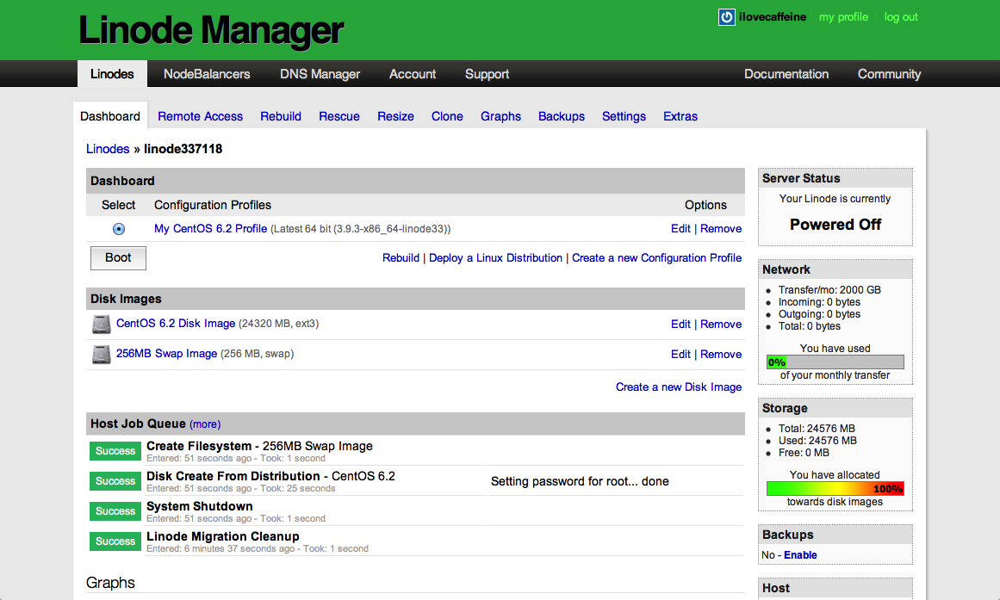Open DNS Manager
This screenshot has height=600, width=1000.
[320, 74]
